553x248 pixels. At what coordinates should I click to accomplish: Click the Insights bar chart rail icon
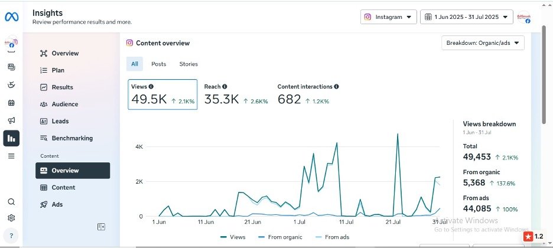pos(11,138)
